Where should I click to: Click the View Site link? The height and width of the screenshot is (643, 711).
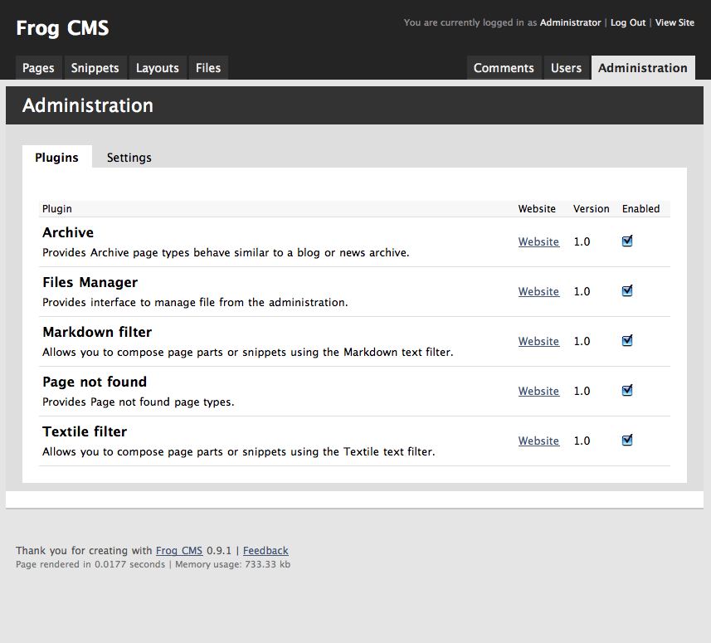coord(674,22)
